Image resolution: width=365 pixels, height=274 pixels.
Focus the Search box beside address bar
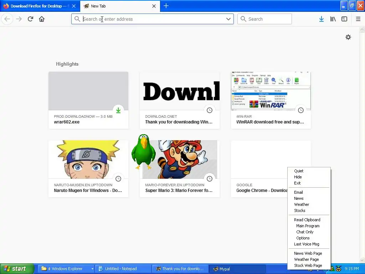(x=264, y=19)
